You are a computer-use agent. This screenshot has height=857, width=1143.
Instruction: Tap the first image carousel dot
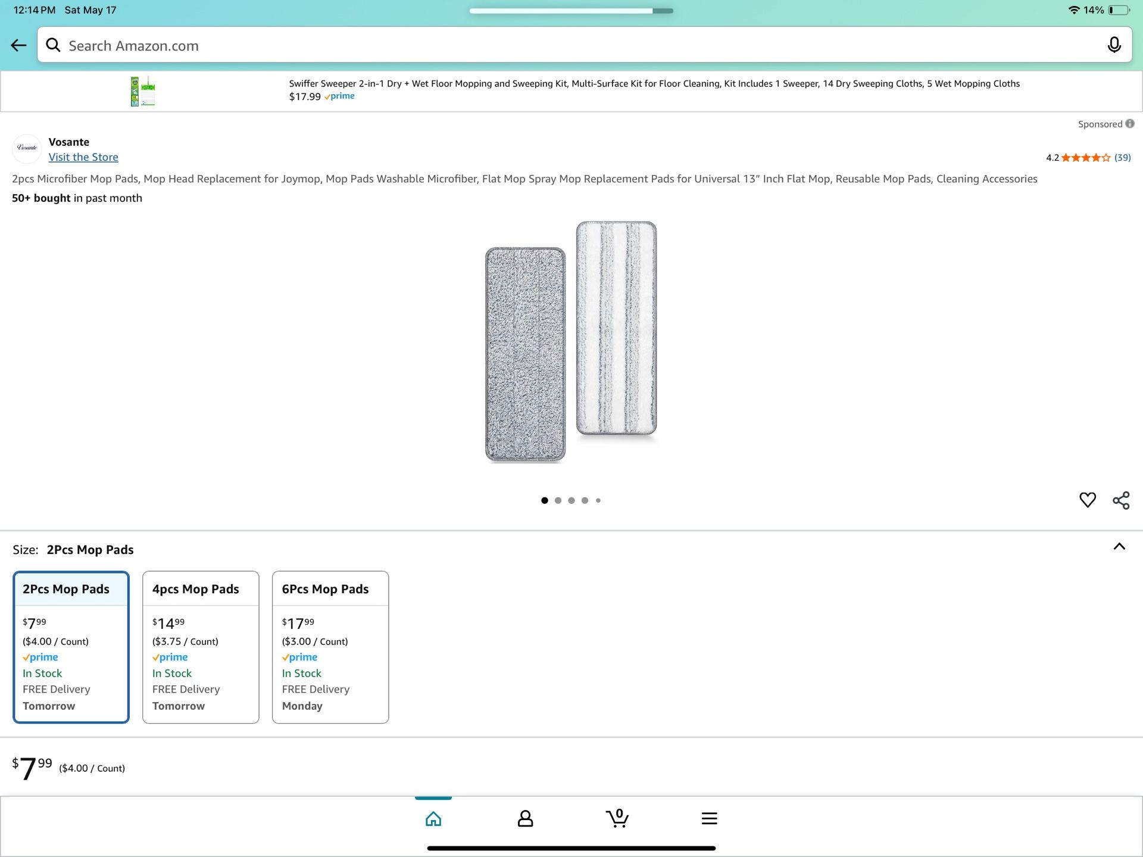tap(544, 500)
